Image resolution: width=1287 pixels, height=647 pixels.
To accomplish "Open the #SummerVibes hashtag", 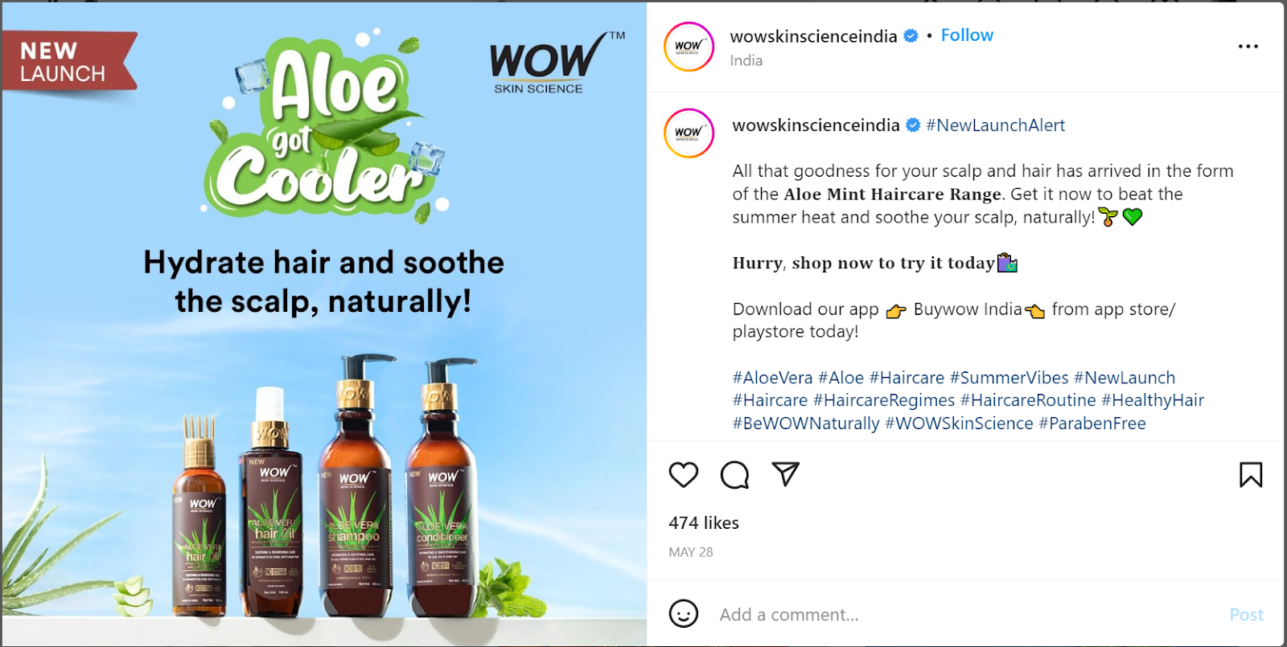I will [1009, 378].
